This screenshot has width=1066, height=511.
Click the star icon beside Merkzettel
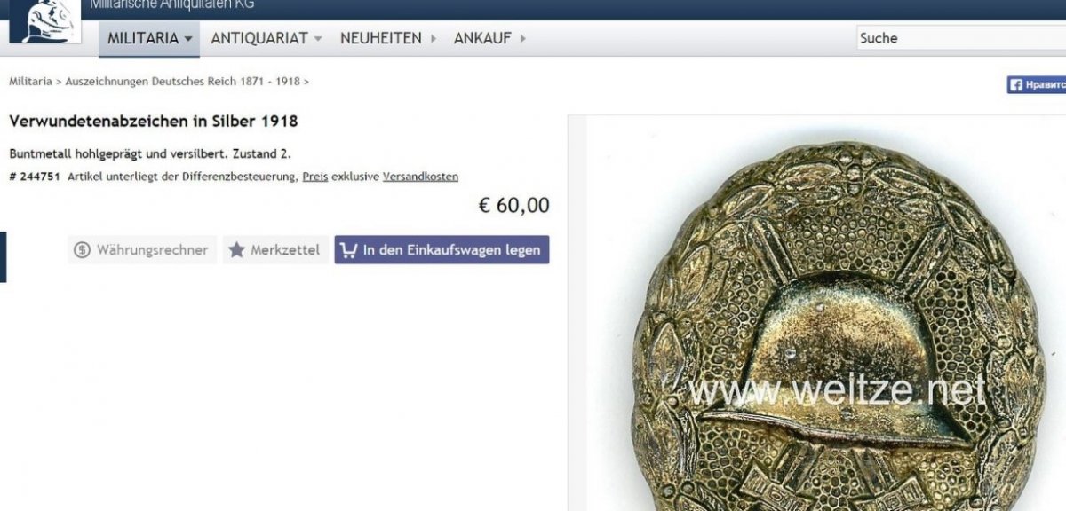click(x=236, y=250)
